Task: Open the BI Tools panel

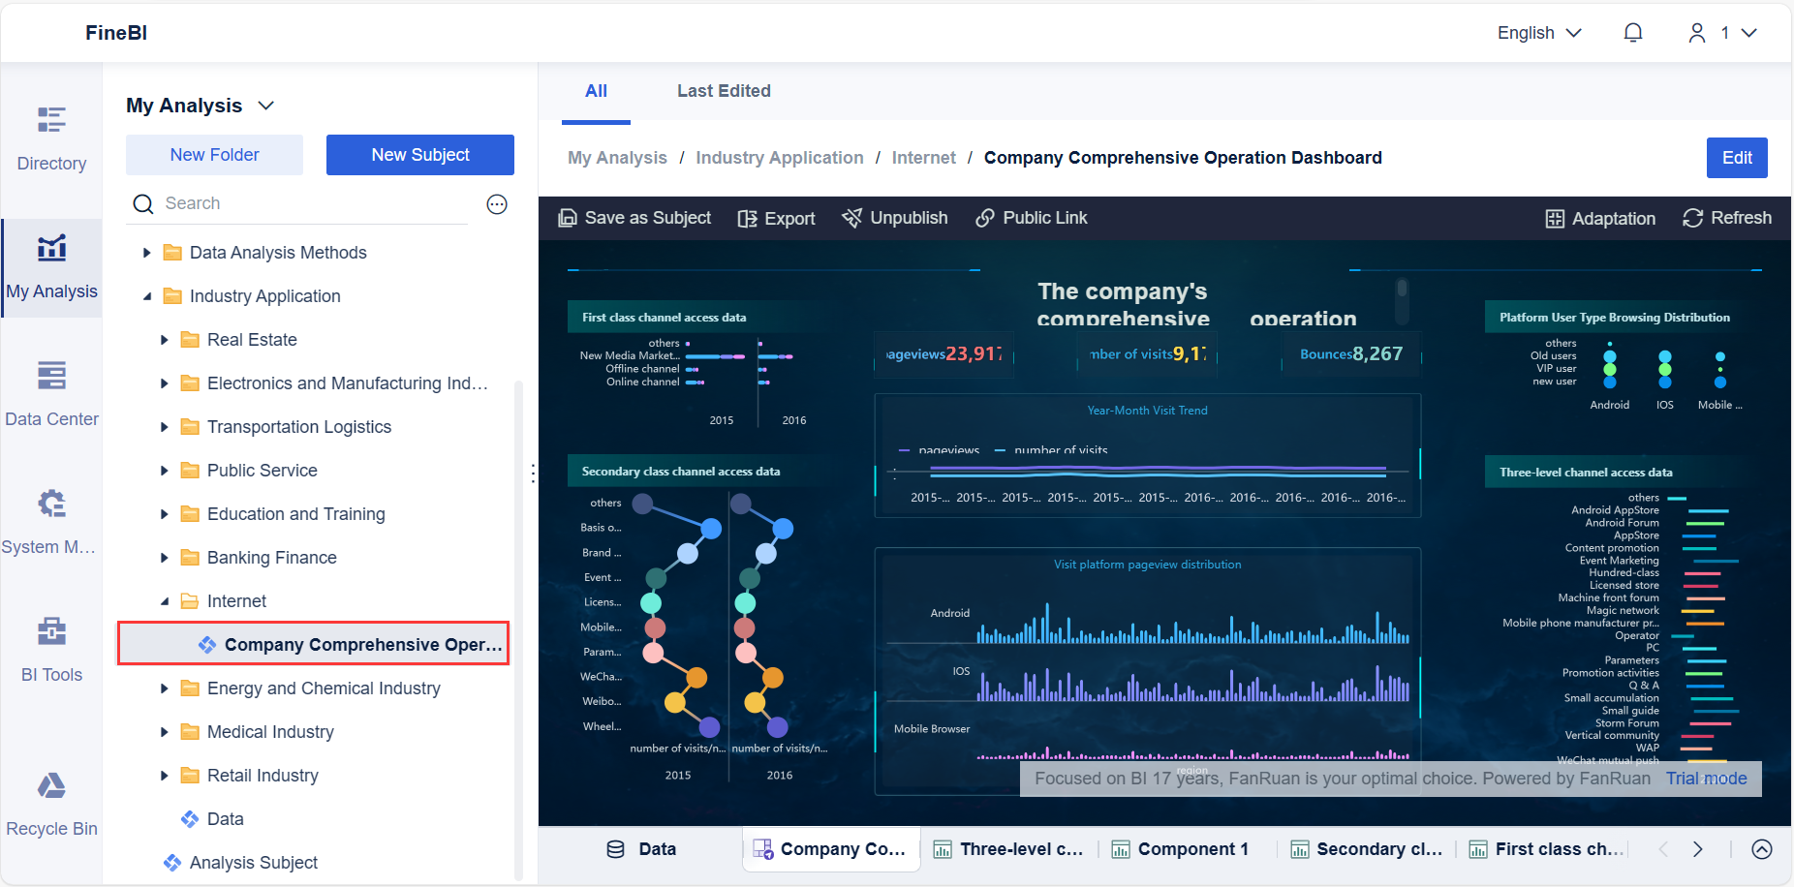Action: [x=50, y=647]
